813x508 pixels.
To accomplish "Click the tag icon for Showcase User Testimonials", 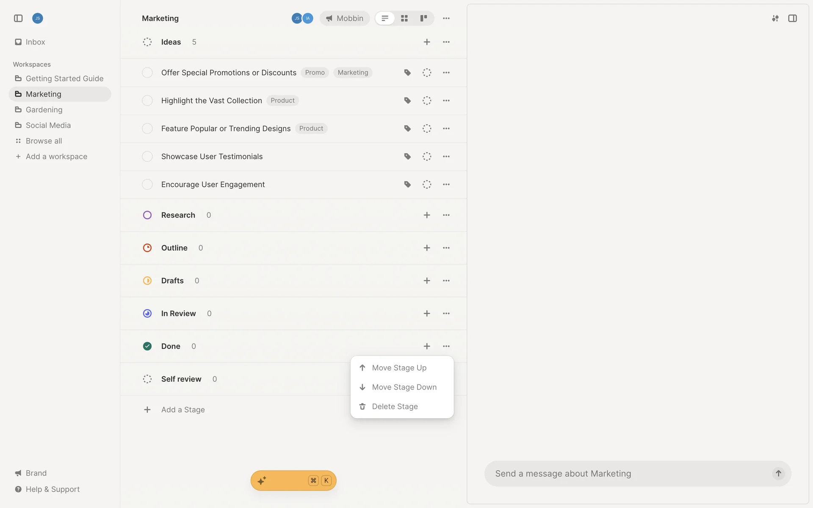I will [407, 157].
